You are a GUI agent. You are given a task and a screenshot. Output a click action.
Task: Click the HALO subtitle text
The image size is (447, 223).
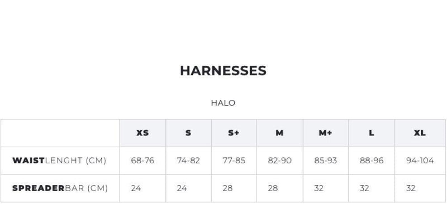click(223, 103)
